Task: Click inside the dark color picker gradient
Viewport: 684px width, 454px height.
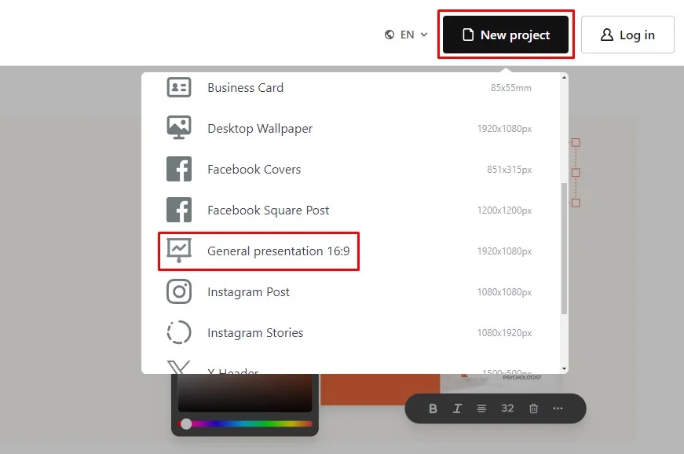Action: tap(244, 393)
